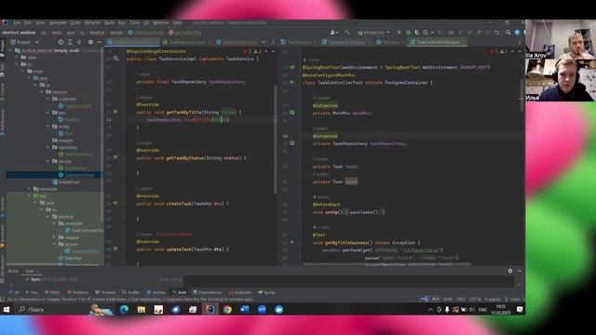596x335 pixels.
Task: Collapse the dto folder in tree
Action: [47, 113]
